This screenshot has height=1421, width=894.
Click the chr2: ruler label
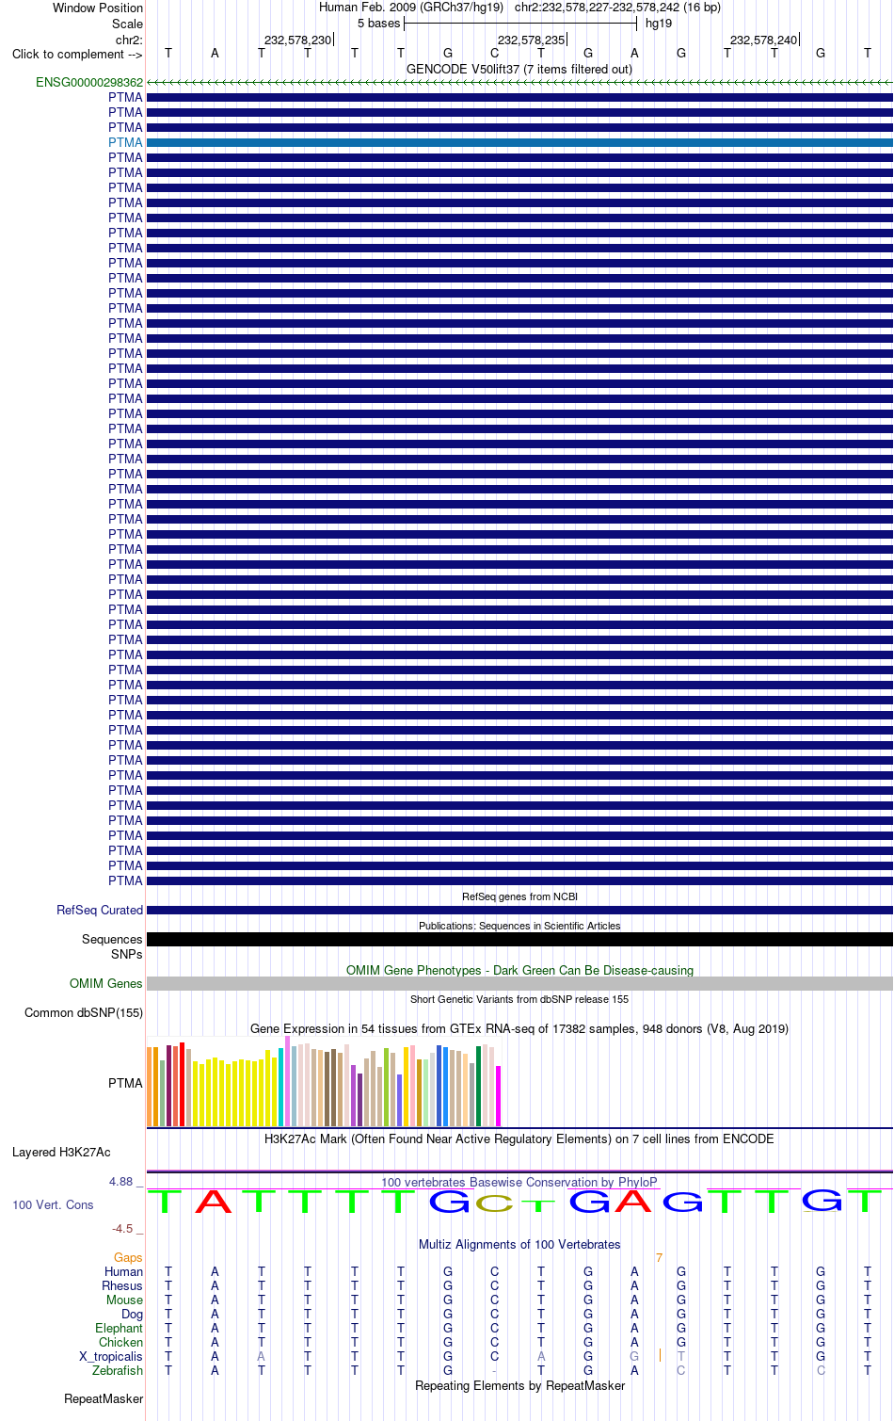(129, 40)
